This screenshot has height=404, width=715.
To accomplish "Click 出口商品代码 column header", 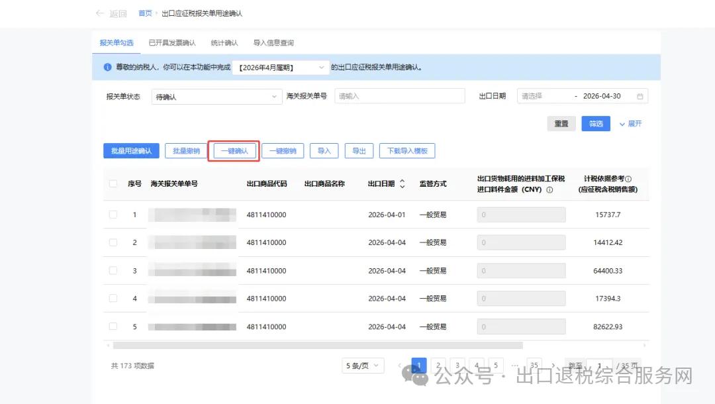I will [x=267, y=183].
